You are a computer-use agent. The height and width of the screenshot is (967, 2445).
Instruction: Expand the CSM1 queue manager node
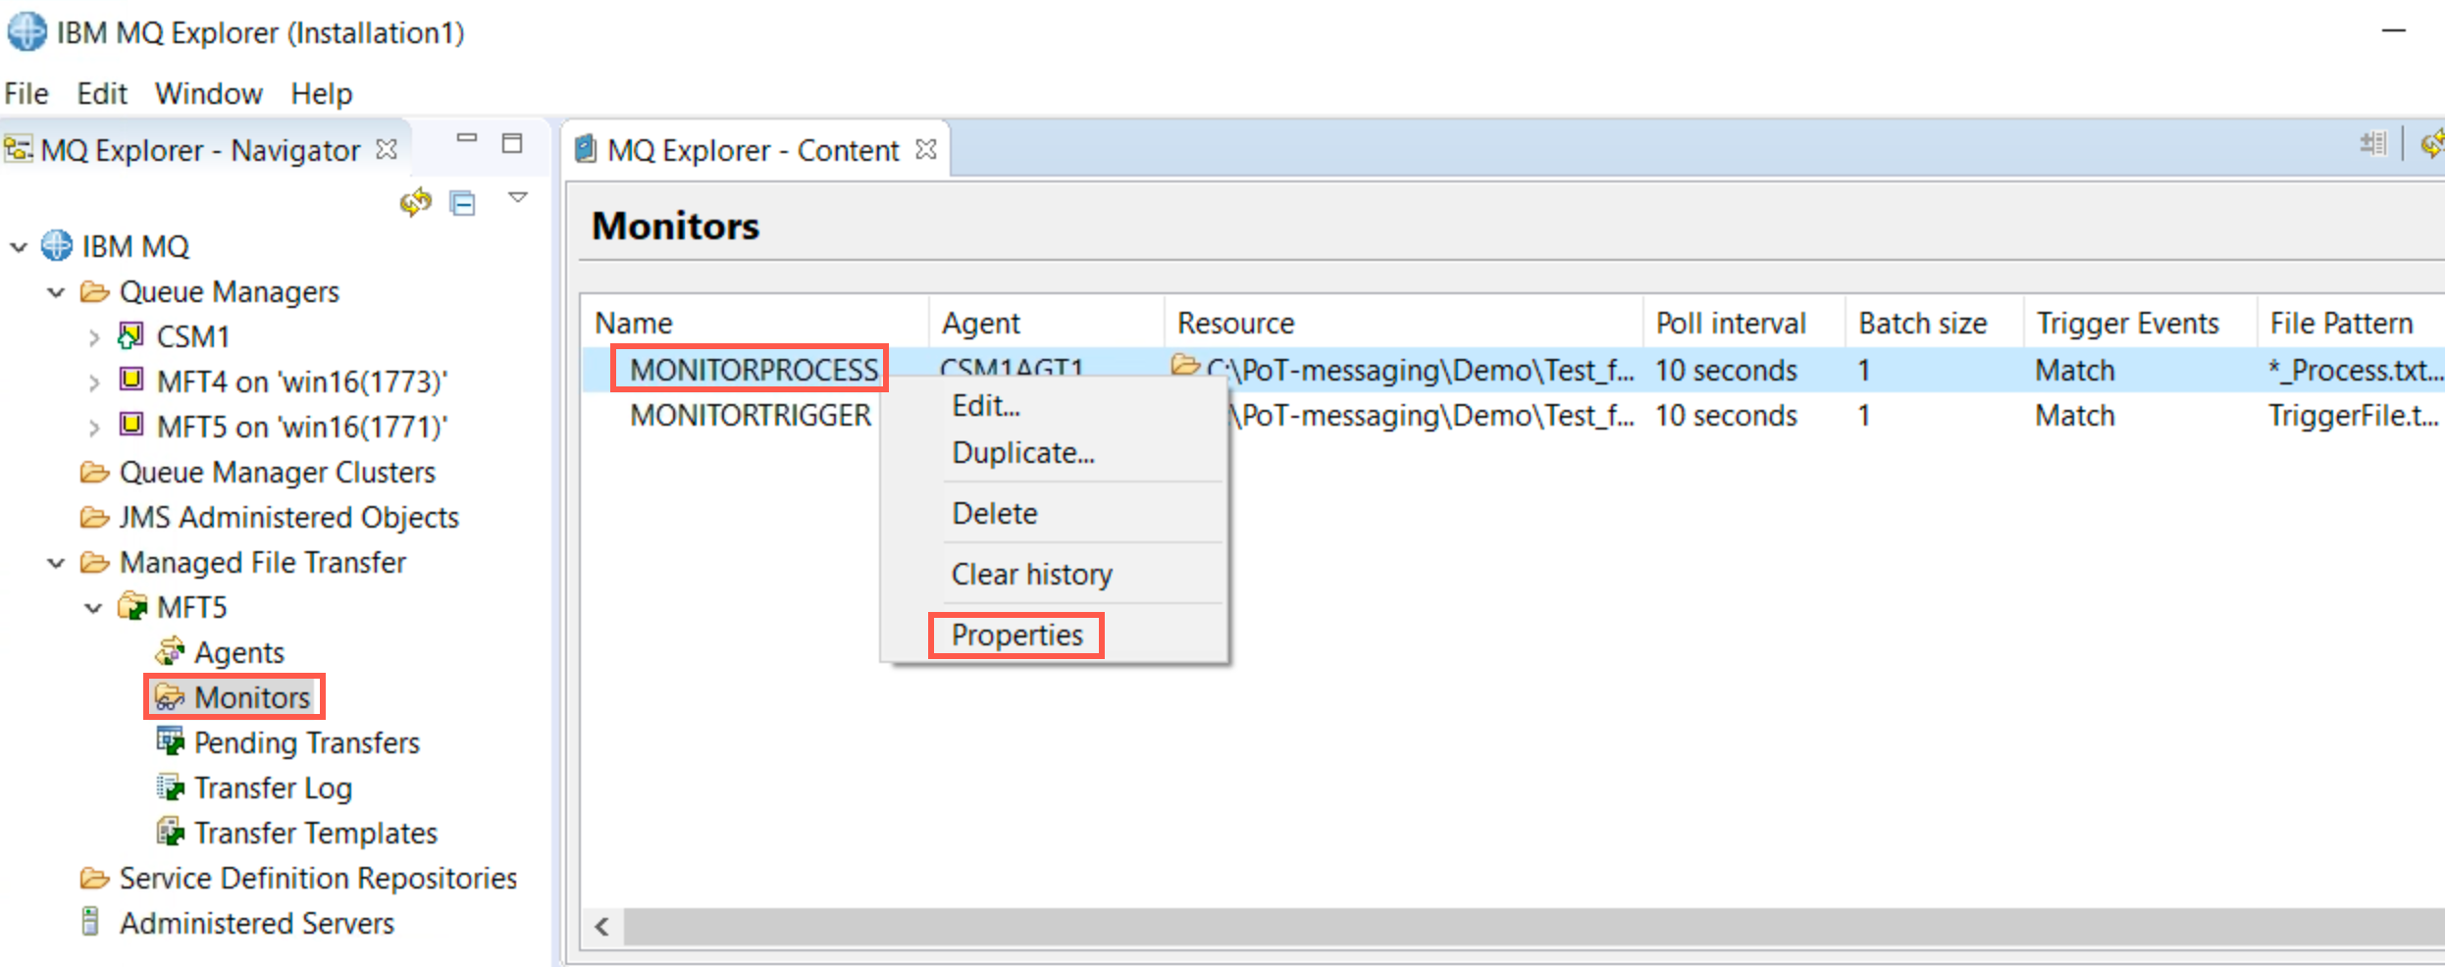[93, 337]
